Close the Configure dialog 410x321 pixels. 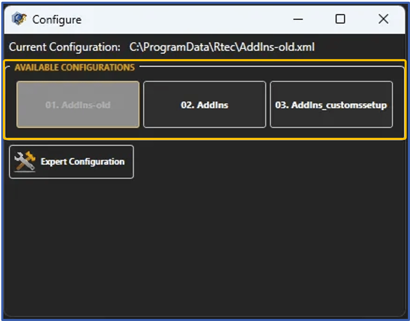coord(383,19)
